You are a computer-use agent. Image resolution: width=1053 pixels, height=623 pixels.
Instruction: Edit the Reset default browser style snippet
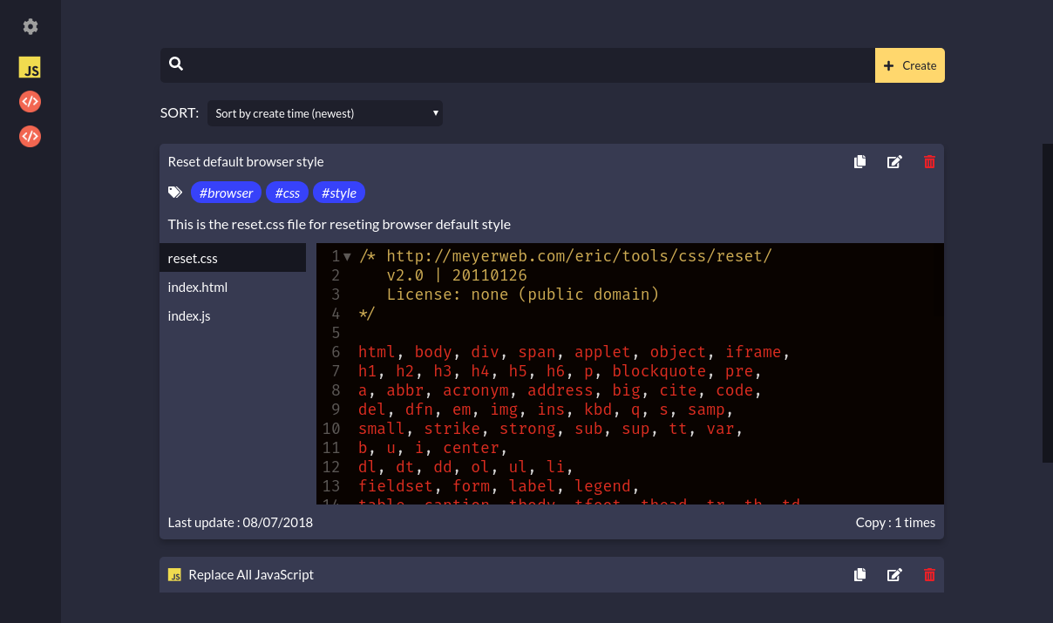coord(894,162)
